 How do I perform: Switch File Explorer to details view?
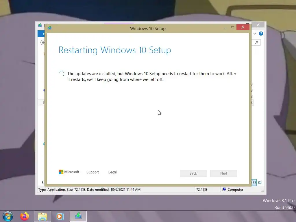254,182
